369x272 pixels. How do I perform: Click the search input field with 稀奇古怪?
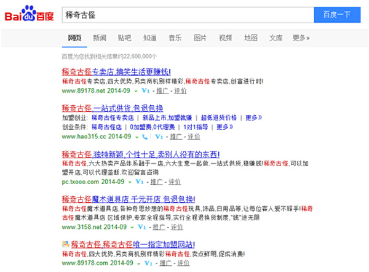coord(188,15)
